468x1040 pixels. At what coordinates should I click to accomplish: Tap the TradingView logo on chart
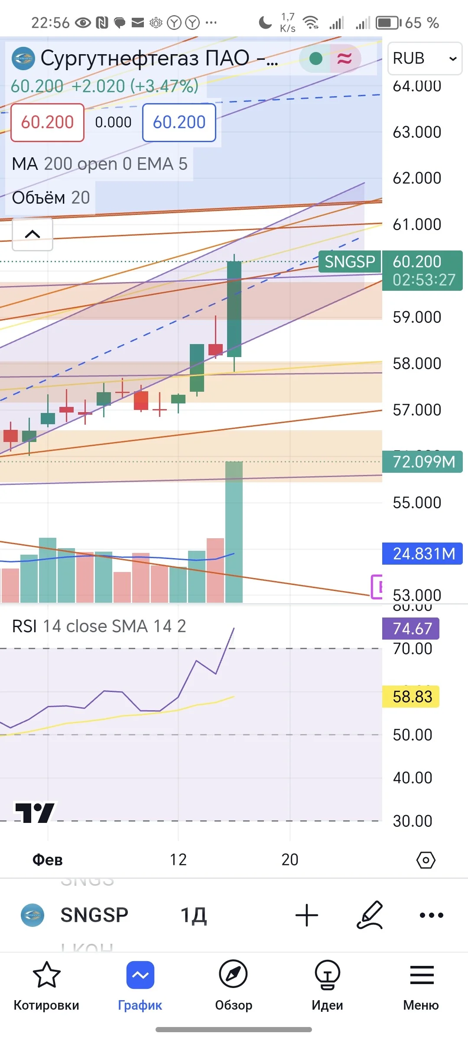point(35,812)
